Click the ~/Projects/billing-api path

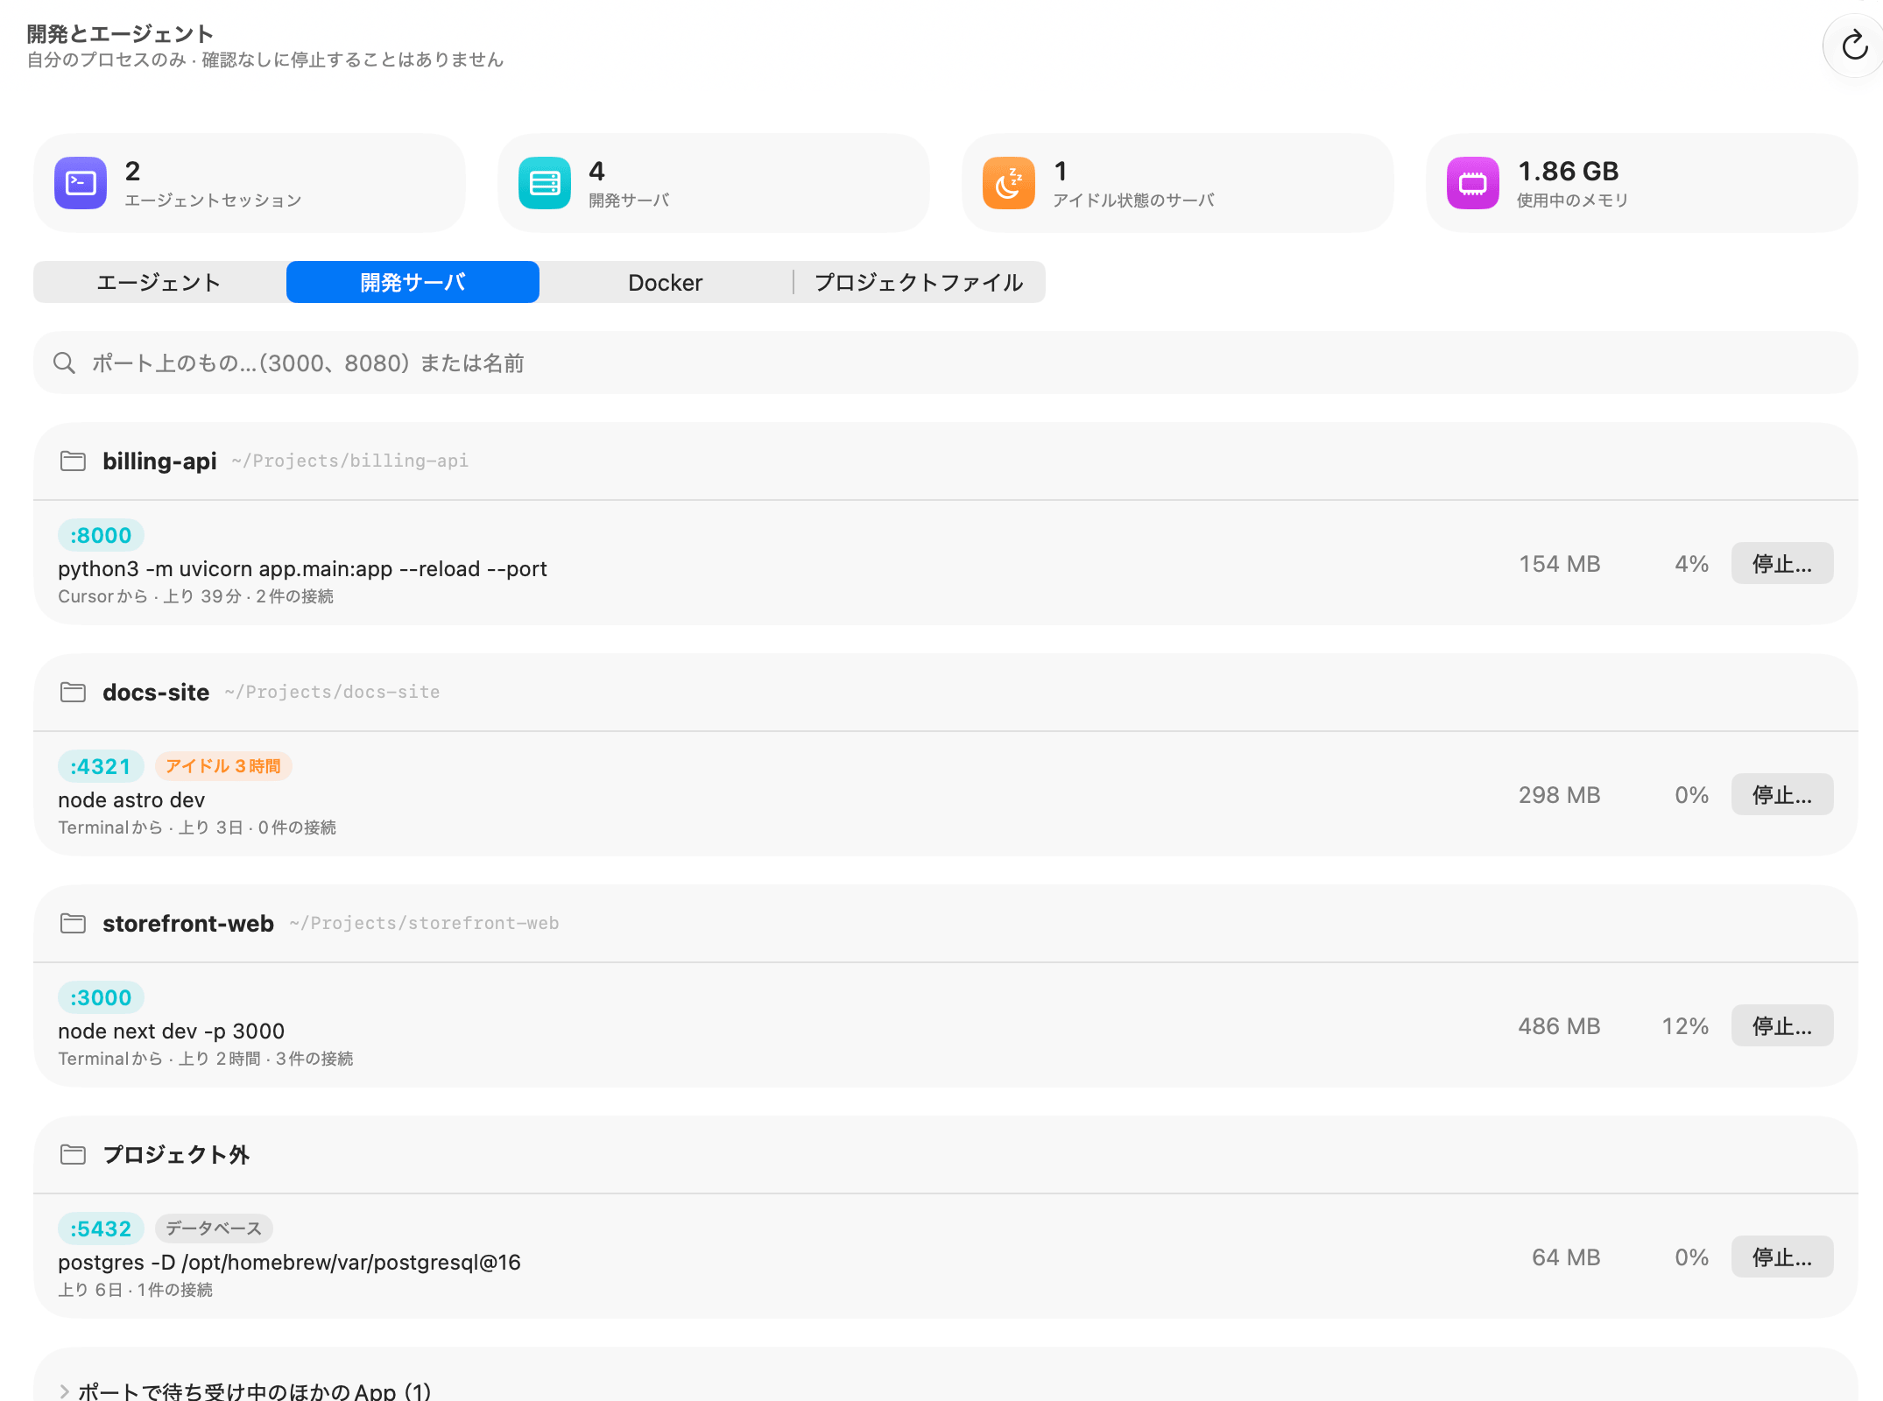coord(350,461)
